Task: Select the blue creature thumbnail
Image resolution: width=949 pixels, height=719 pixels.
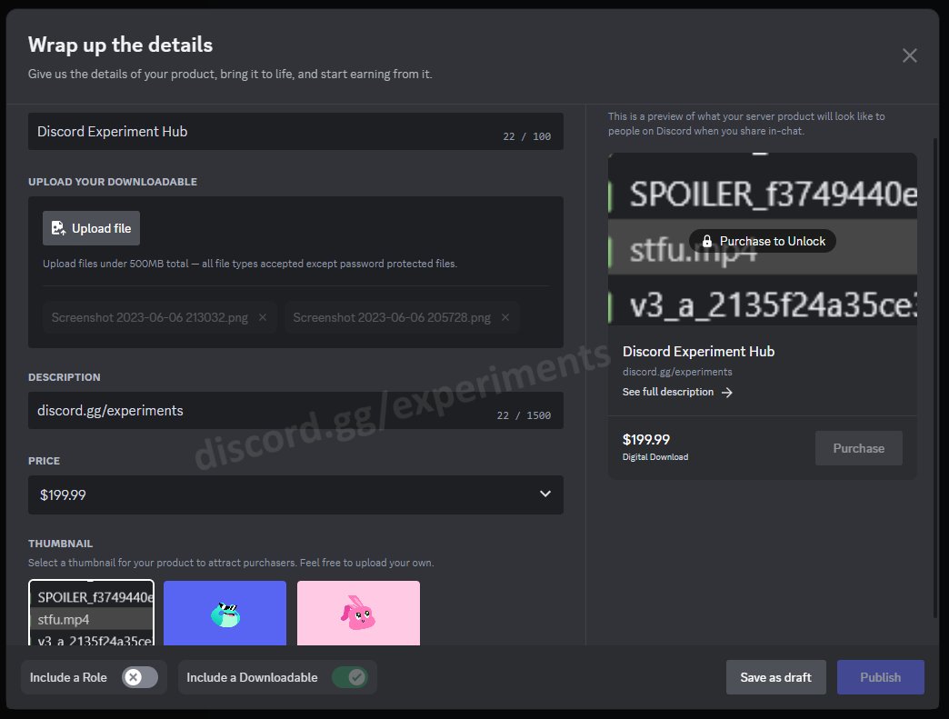Action: (225, 614)
